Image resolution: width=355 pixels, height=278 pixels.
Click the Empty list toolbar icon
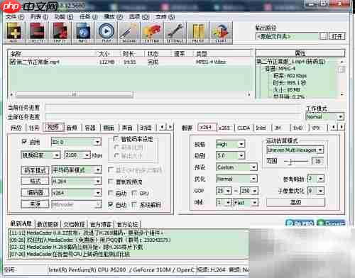pos(60,33)
